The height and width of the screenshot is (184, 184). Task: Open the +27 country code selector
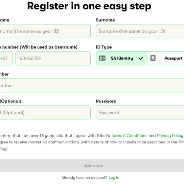(x=6, y=58)
